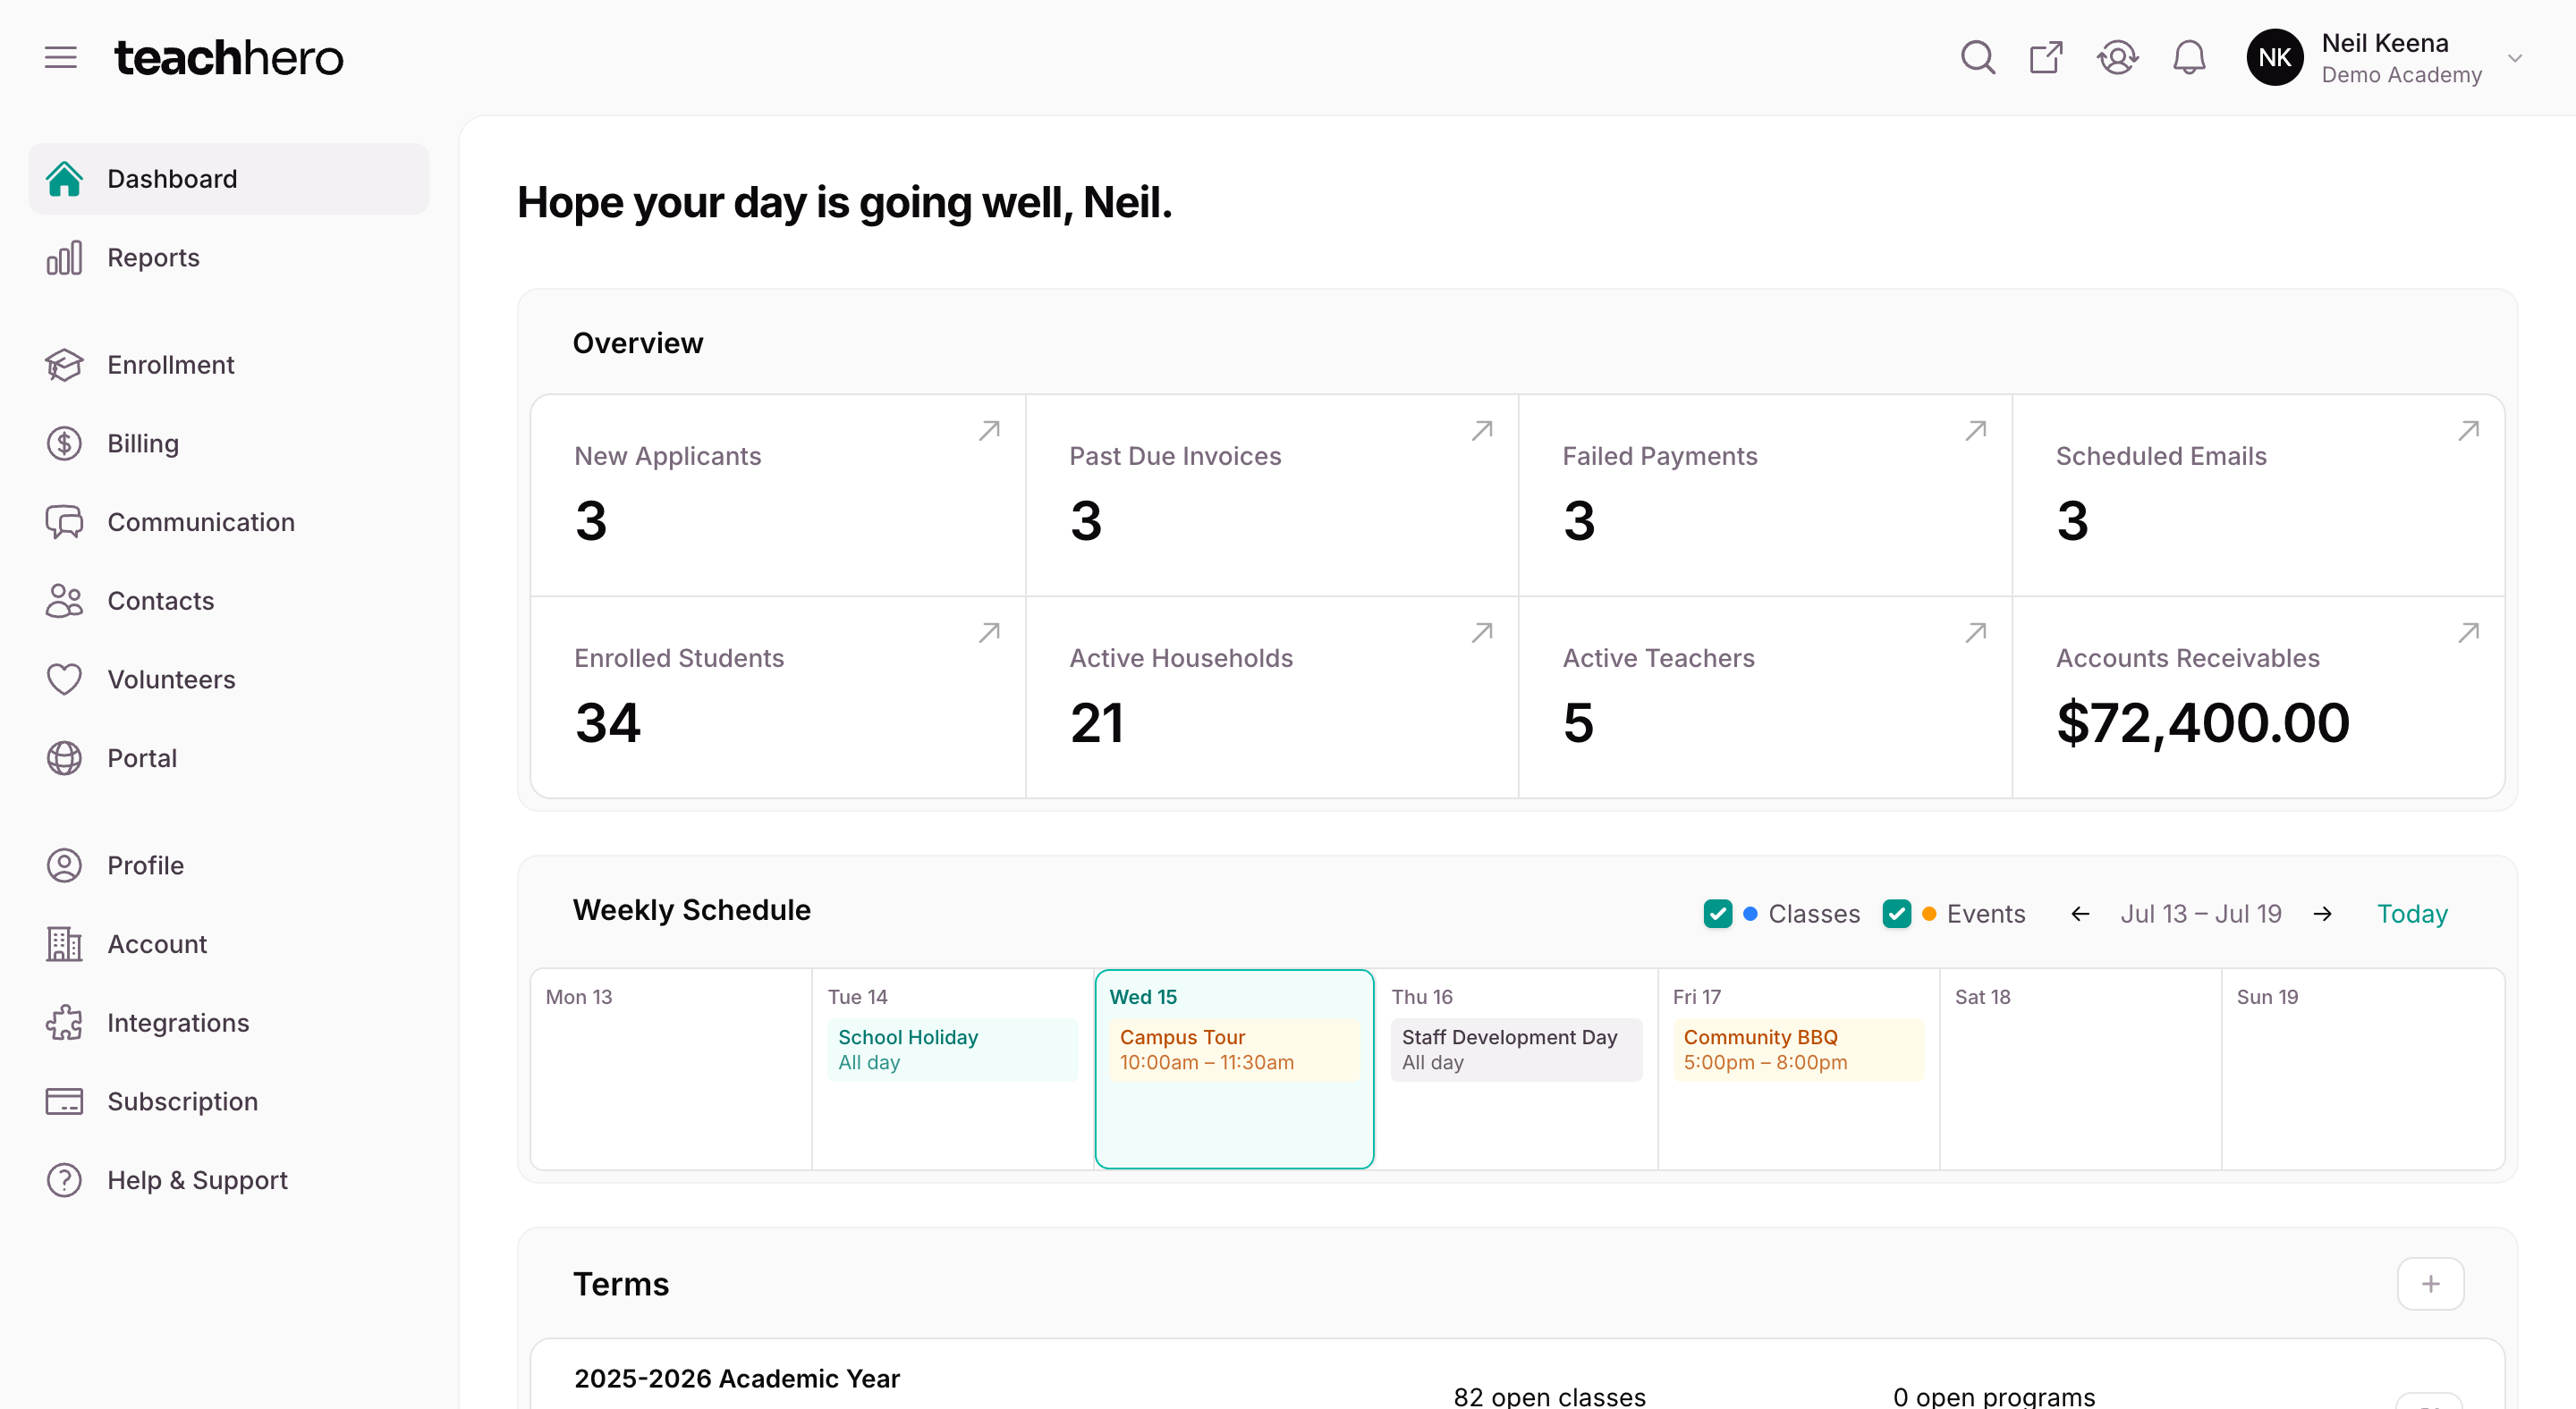
Task: Open Active Households arrow link
Action: 1482,633
